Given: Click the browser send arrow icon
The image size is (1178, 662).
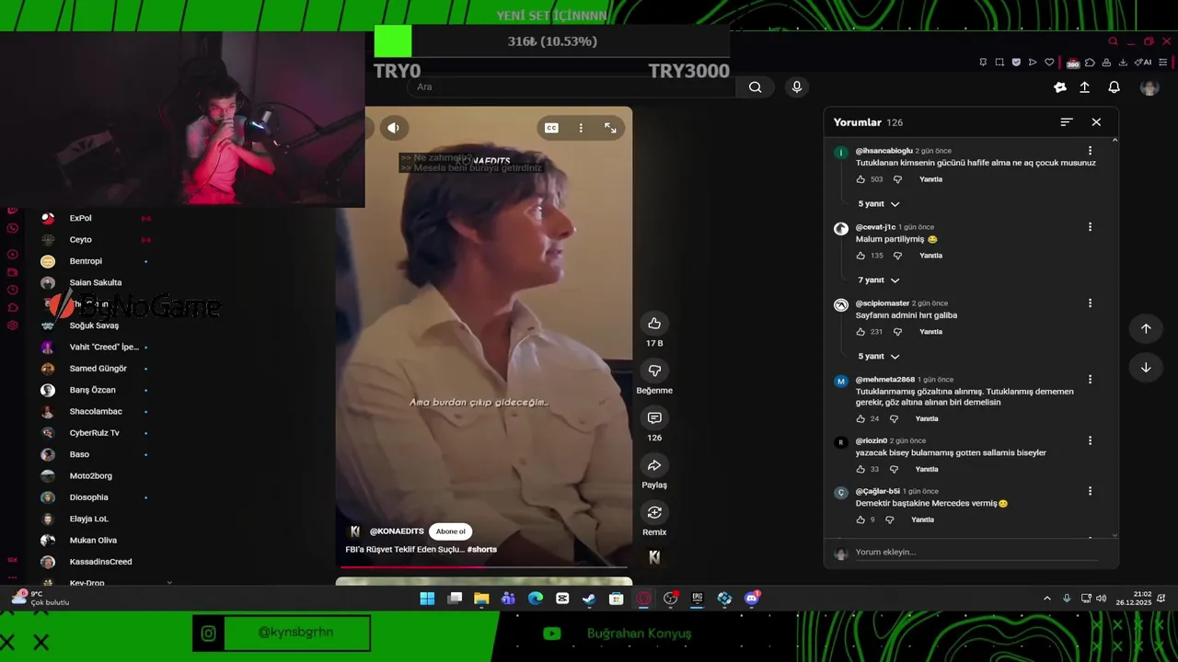Looking at the screenshot, I should click(1033, 63).
